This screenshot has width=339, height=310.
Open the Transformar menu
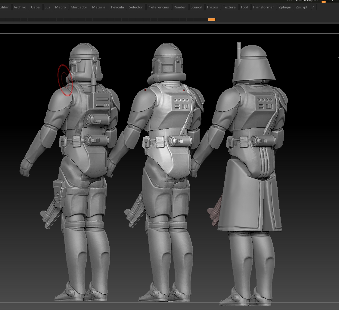coord(263,7)
